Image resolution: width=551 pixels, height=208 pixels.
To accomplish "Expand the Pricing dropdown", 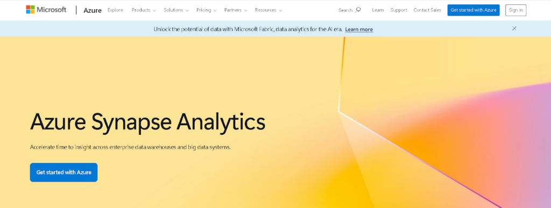I will click(x=207, y=10).
